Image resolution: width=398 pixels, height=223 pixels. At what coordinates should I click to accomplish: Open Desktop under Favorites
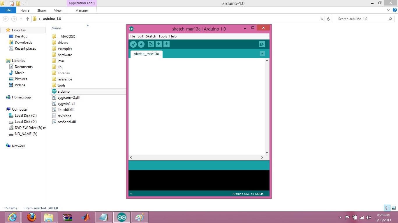tap(21, 36)
